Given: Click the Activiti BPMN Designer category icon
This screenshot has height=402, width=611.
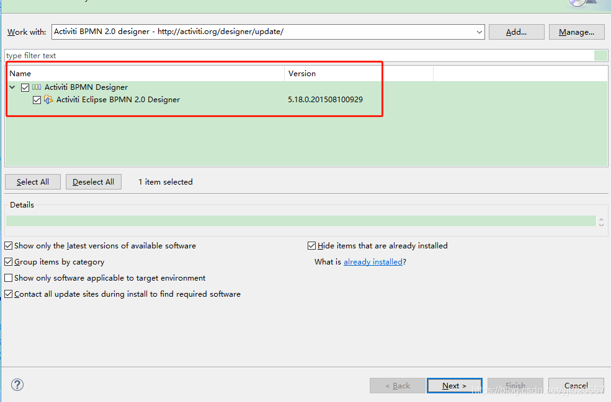Looking at the screenshot, I should [x=37, y=87].
